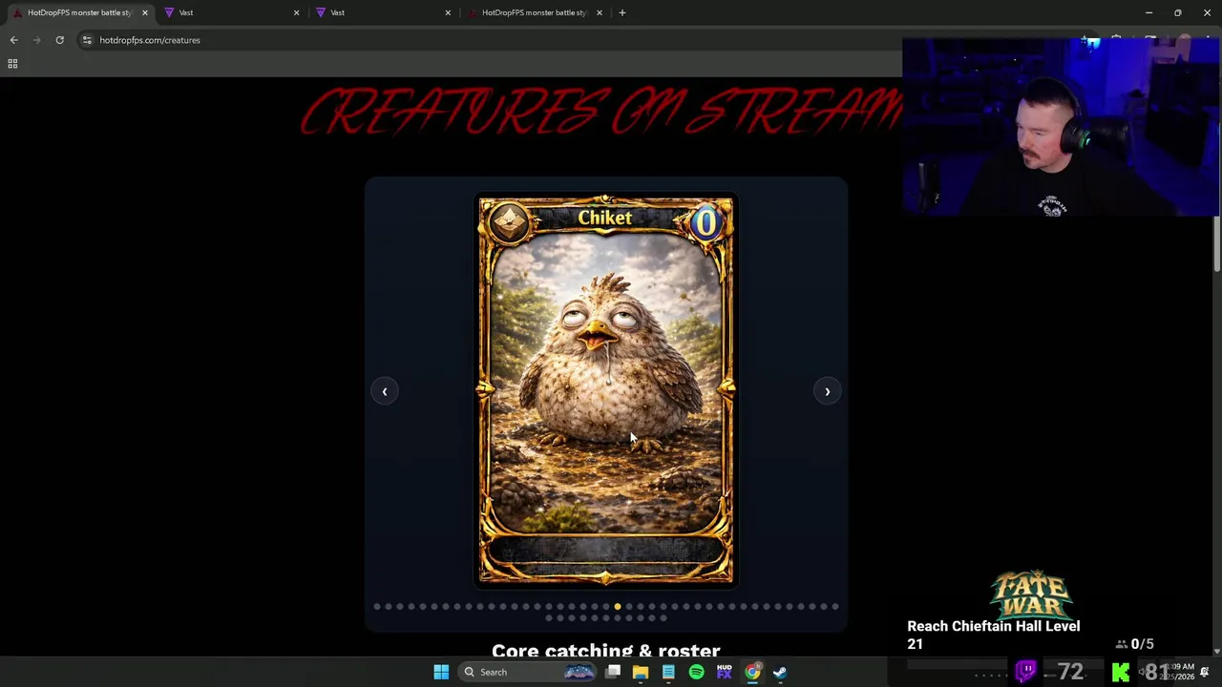Close the first Vast tab
Screen dimensions: 1222x687
pyautogui.click(x=296, y=12)
